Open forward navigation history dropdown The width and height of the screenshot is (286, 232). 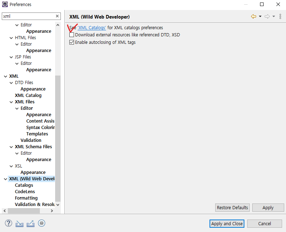[x=274, y=16]
